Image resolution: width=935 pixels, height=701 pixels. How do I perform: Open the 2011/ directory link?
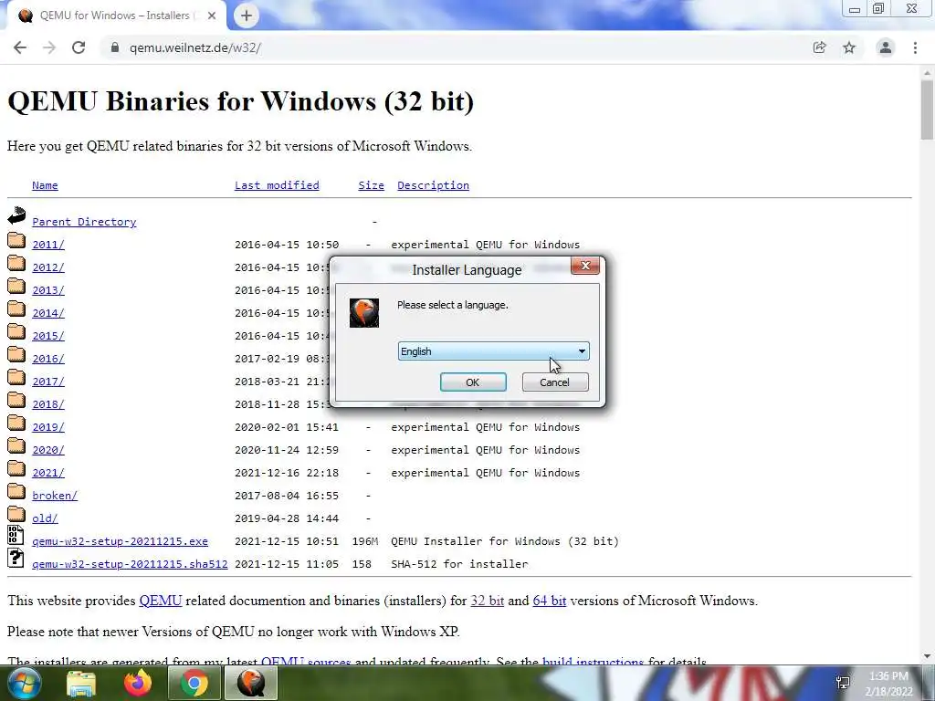[x=48, y=245]
